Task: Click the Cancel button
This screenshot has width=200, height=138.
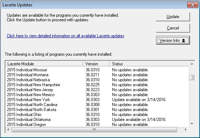Action: click(173, 28)
